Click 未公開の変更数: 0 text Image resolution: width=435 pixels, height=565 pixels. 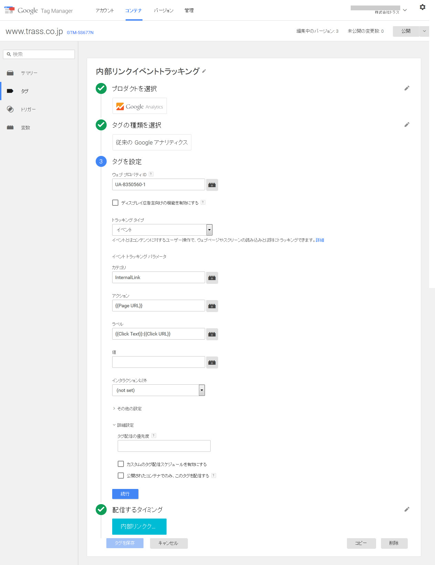pyautogui.click(x=365, y=31)
